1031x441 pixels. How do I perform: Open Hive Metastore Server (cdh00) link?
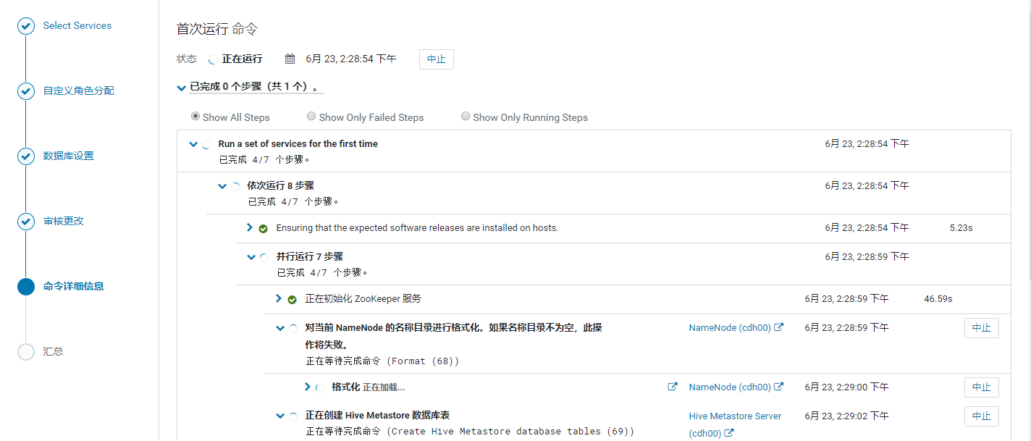(x=735, y=424)
